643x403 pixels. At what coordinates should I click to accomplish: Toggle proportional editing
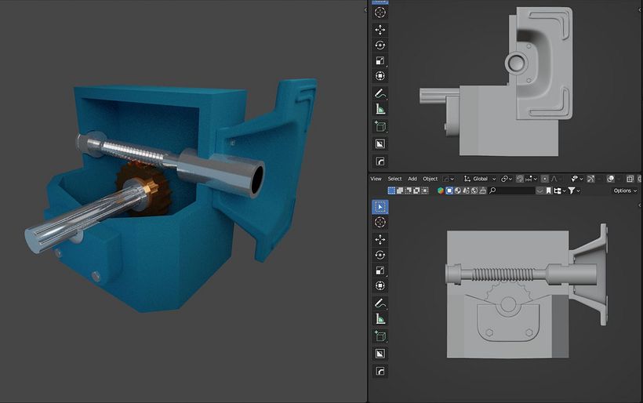[x=544, y=179]
